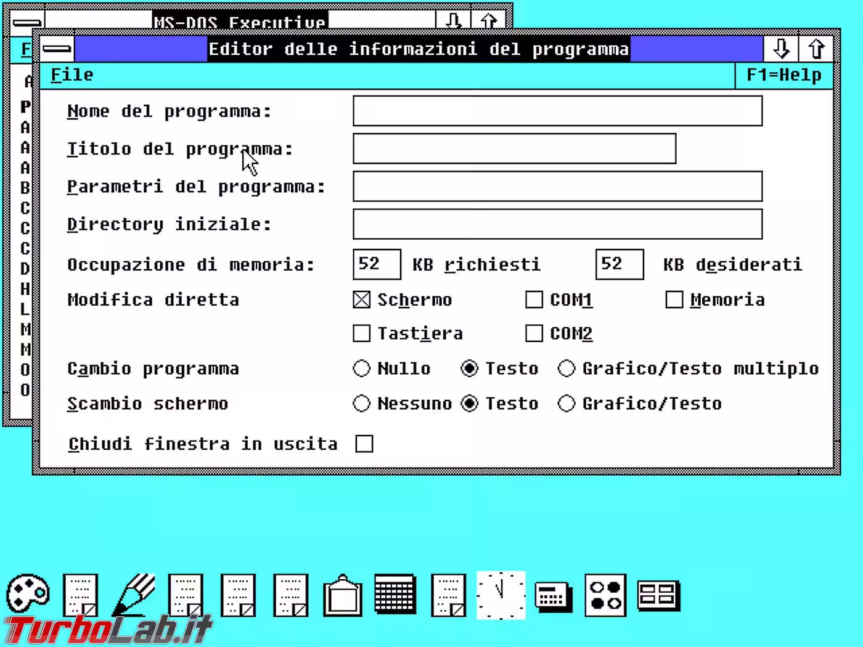Open the Clipboard viewer icon
Screen dimensions: 863x647
pyautogui.click(x=342, y=595)
